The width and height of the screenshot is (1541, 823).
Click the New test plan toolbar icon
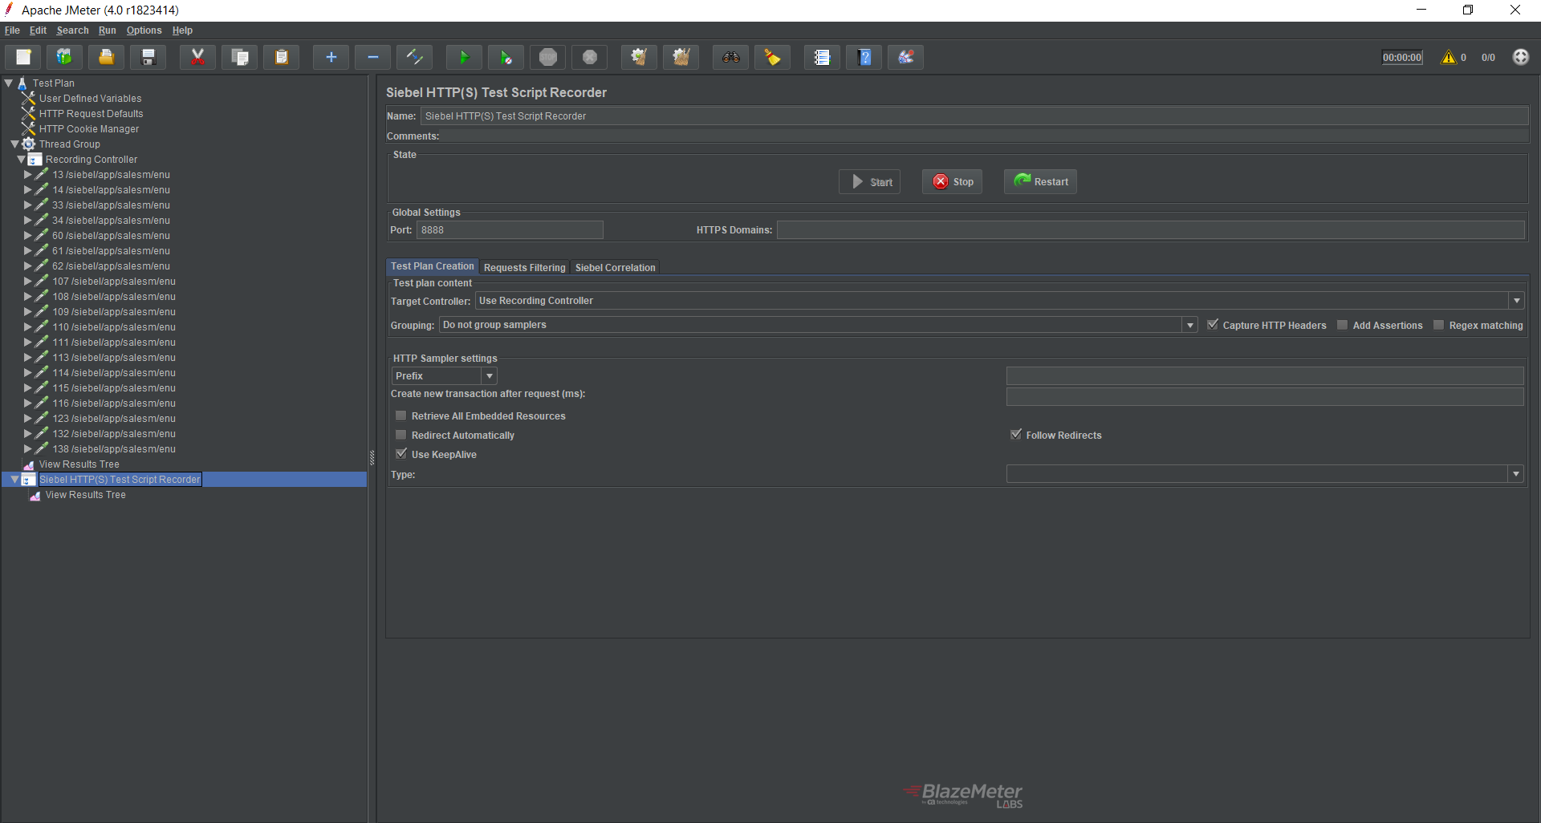(x=23, y=57)
